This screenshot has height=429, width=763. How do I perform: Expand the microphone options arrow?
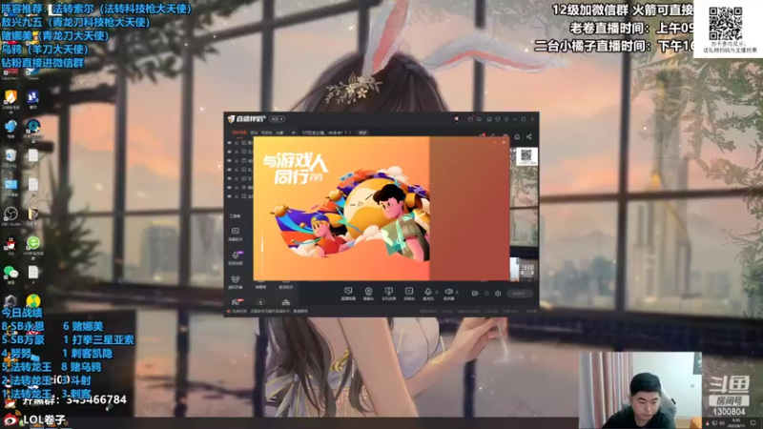coord(436,292)
